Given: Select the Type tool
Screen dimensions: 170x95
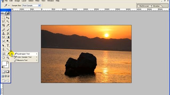Looking at the screenshot, I should [x=8, y=46].
